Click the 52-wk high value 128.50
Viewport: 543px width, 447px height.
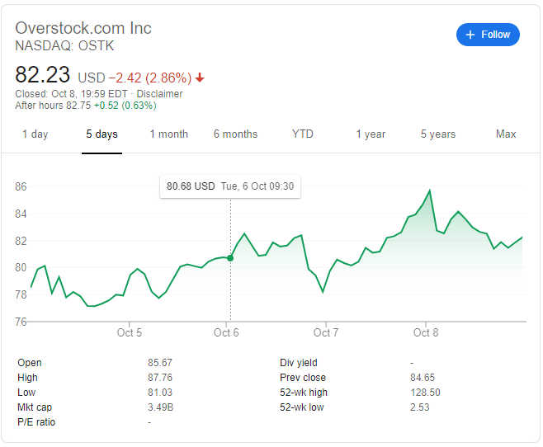click(x=426, y=393)
